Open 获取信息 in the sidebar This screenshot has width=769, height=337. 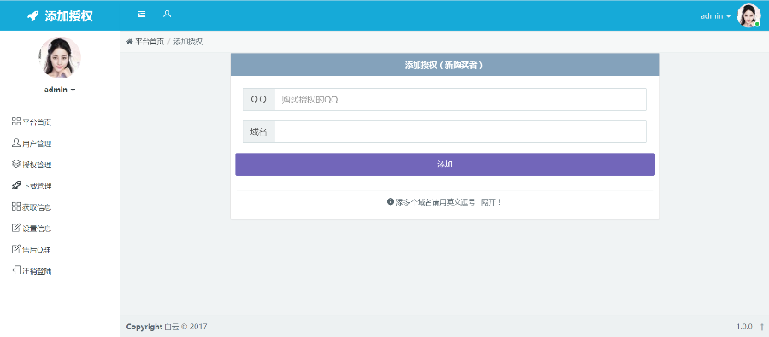(x=32, y=207)
